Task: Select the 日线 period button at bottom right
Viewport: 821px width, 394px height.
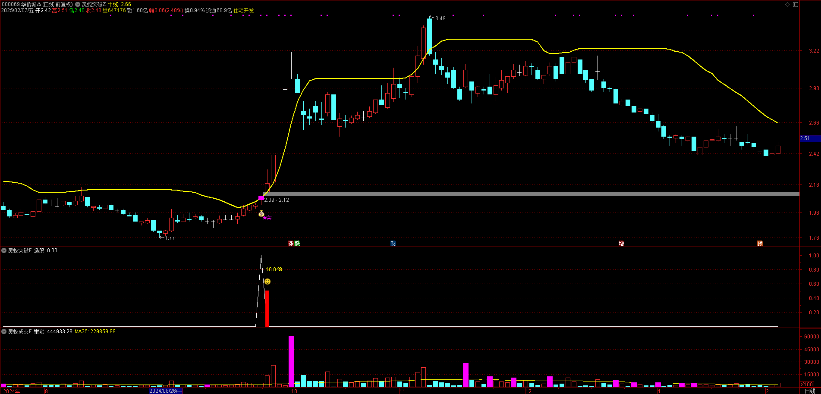Action: pyautogui.click(x=810, y=391)
